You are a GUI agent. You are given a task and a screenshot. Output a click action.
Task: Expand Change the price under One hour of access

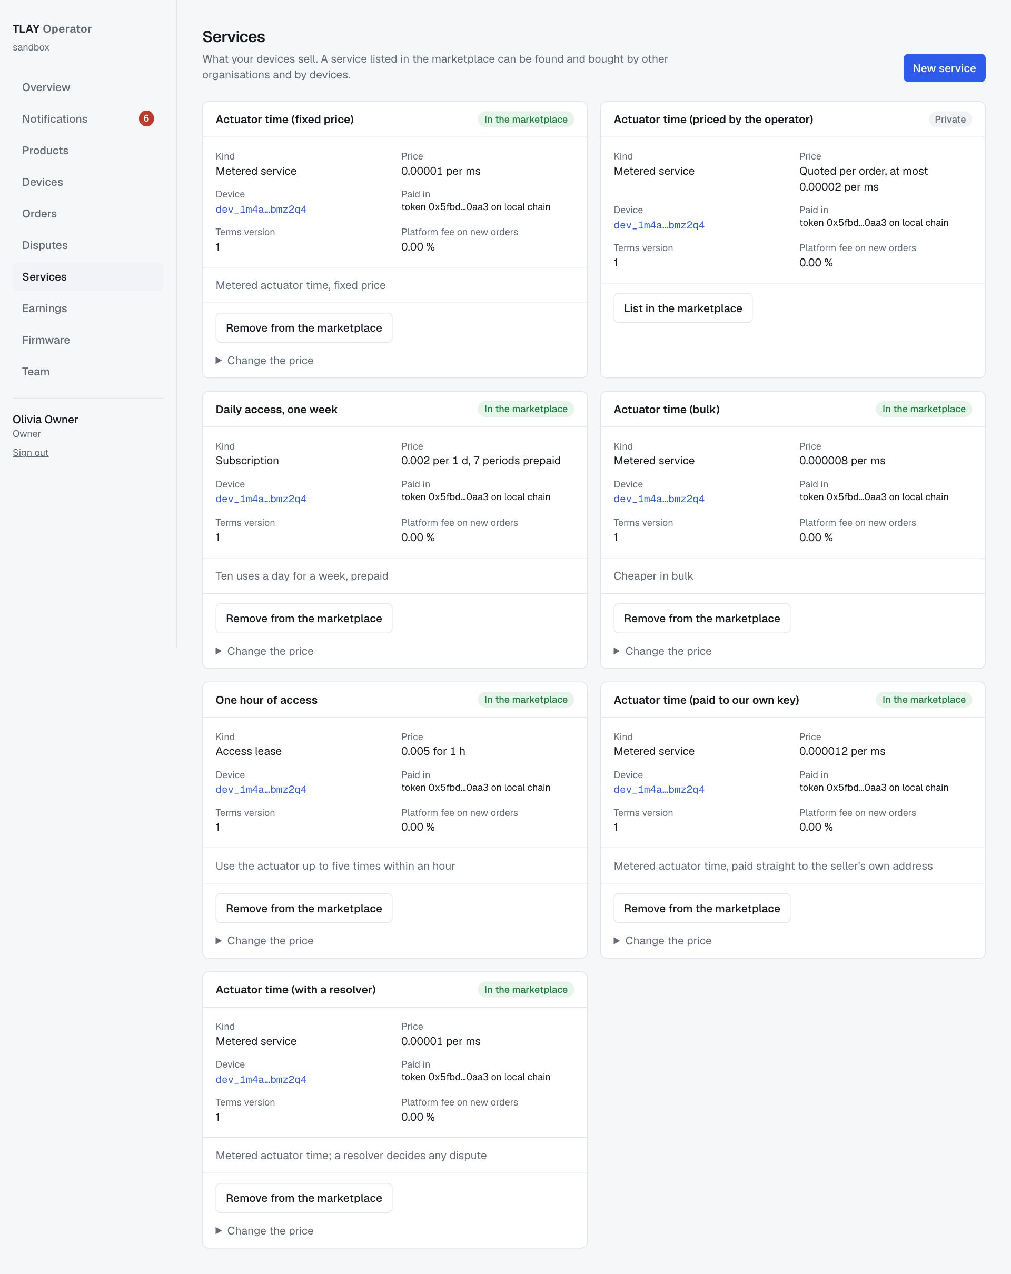[x=265, y=941]
